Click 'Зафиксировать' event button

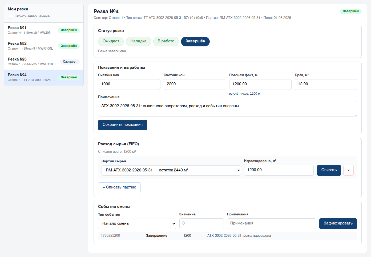tap(338, 224)
